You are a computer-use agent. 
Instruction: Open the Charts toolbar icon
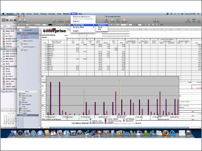tap(106, 20)
